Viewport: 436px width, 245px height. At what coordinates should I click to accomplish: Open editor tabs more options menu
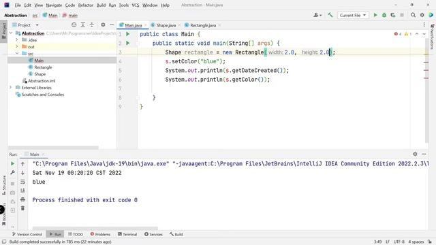[x=424, y=25]
